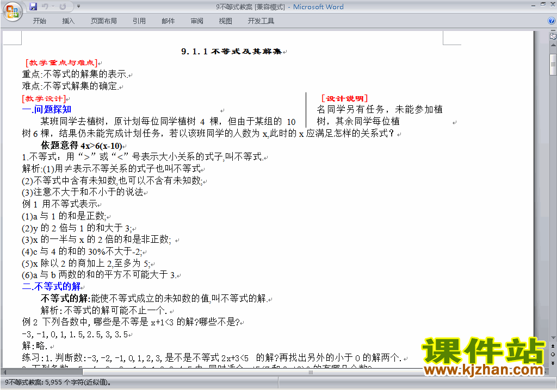Open the round Office button menu
Screen dimensions: 557x390
(x=13, y=11)
